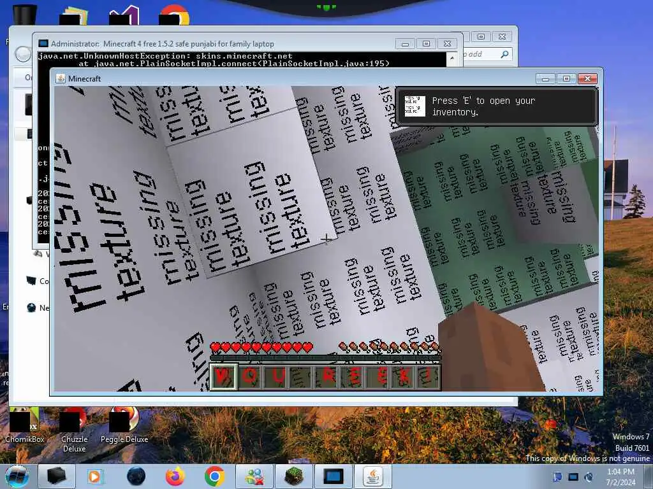The width and height of the screenshot is (653, 489).
Task: Select the Chrome desktop icon at top
Action: tap(174, 15)
